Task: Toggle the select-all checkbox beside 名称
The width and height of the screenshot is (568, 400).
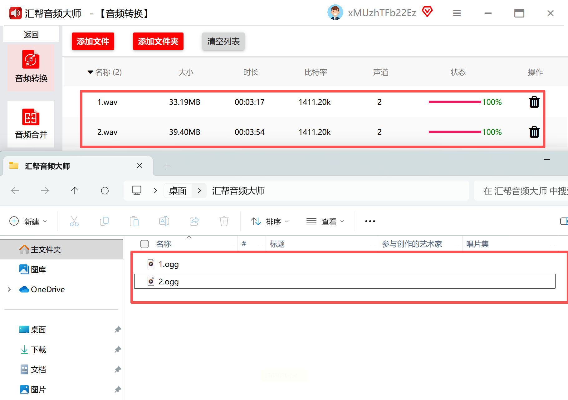Action: tap(144, 244)
